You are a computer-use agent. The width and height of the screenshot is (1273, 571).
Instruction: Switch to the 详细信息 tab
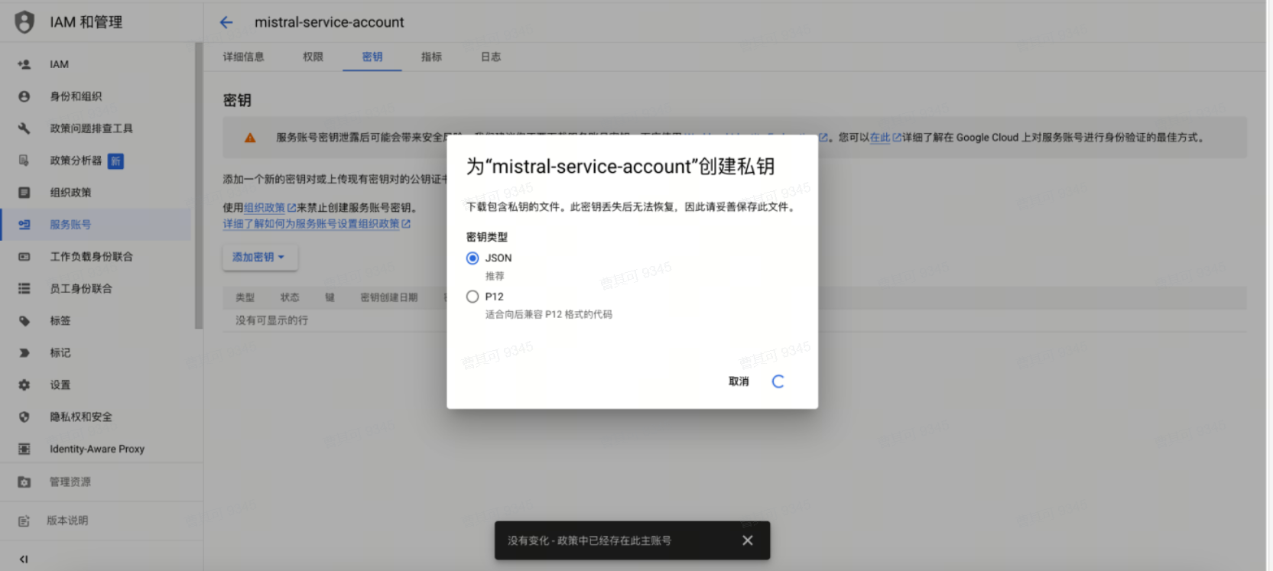click(x=243, y=57)
